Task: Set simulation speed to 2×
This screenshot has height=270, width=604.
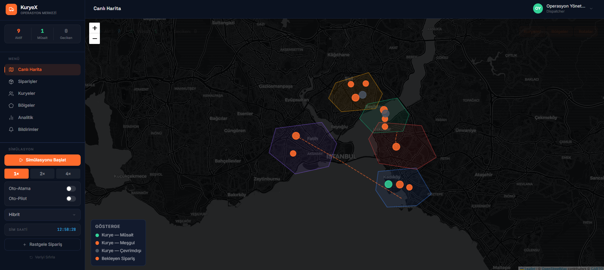Action: 42,174
